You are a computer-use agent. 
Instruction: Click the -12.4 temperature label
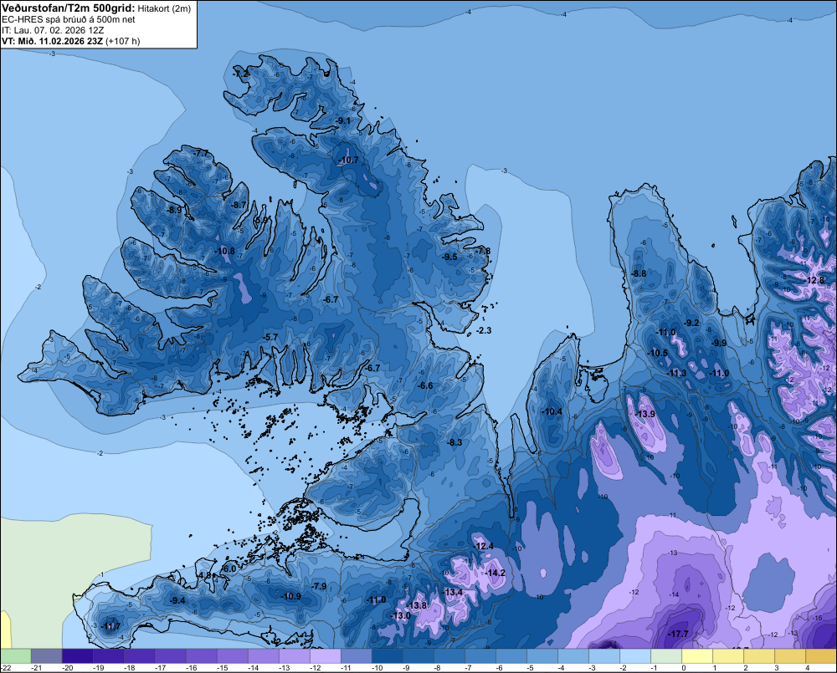click(484, 546)
